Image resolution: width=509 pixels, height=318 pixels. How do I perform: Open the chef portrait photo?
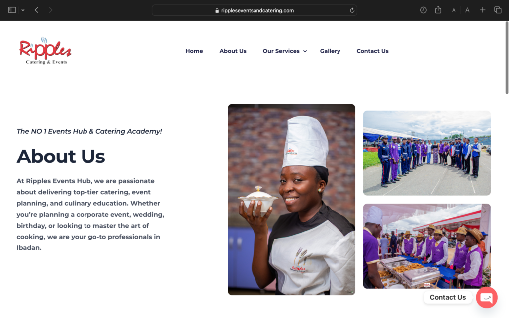(x=291, y=200)
